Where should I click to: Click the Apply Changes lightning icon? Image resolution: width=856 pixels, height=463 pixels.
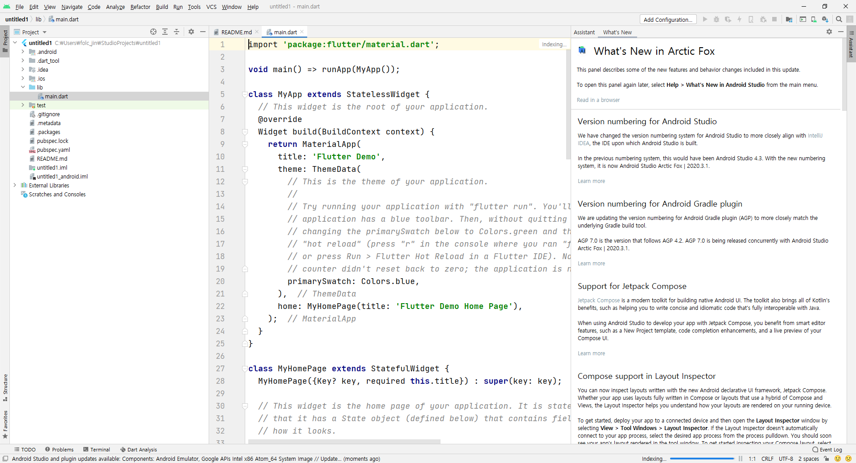point(739,20)
